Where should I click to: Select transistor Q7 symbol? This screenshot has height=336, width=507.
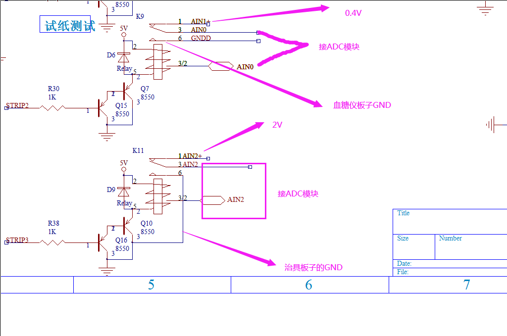(x=127, y=92)
